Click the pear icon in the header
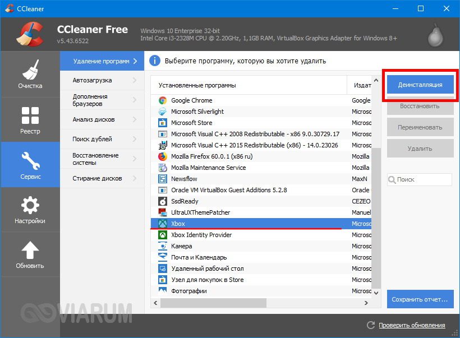The image size is (460, 338). [435, 35]
